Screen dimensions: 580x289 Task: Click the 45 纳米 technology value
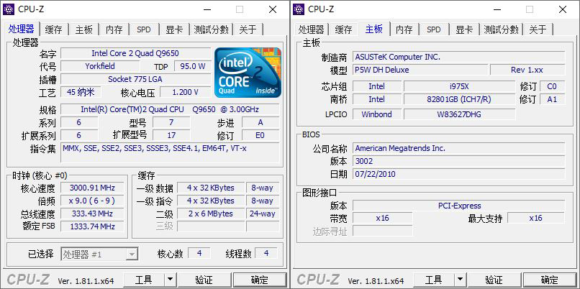(81, 92)
